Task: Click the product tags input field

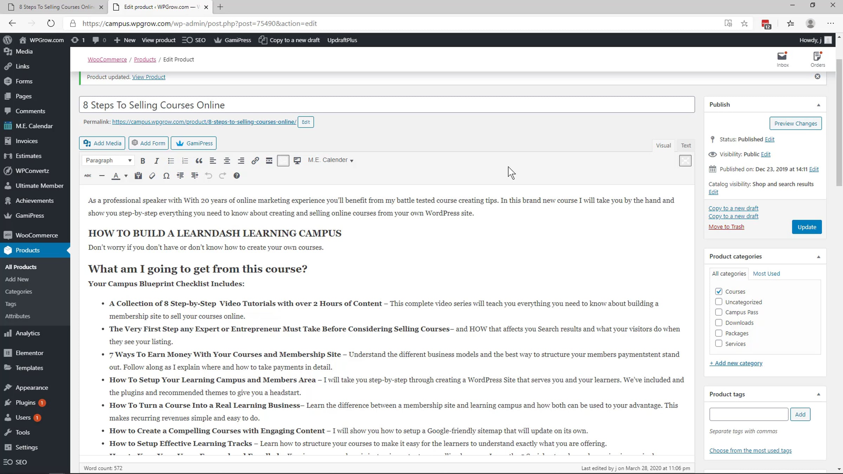Action: [749, 414]
